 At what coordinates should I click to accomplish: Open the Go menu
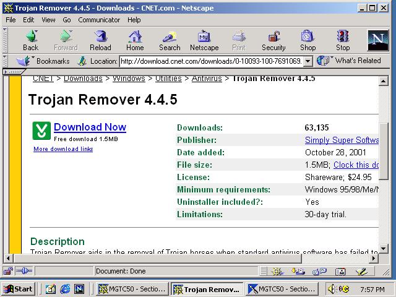[67, 20]
